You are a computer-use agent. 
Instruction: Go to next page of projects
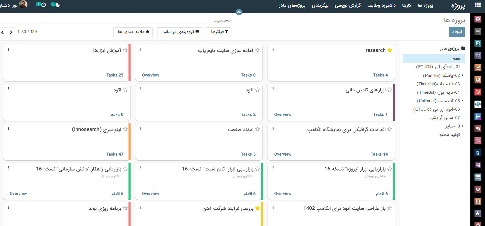[x=11, y=32]
